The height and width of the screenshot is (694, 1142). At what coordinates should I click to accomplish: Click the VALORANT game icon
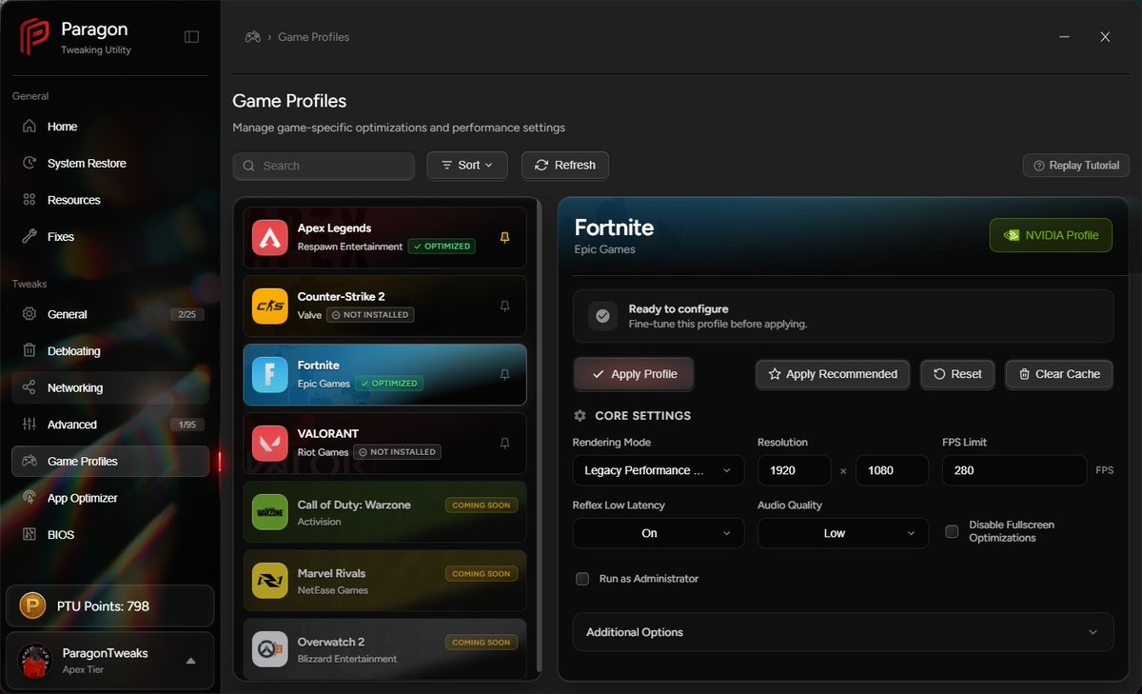(270, 443)
